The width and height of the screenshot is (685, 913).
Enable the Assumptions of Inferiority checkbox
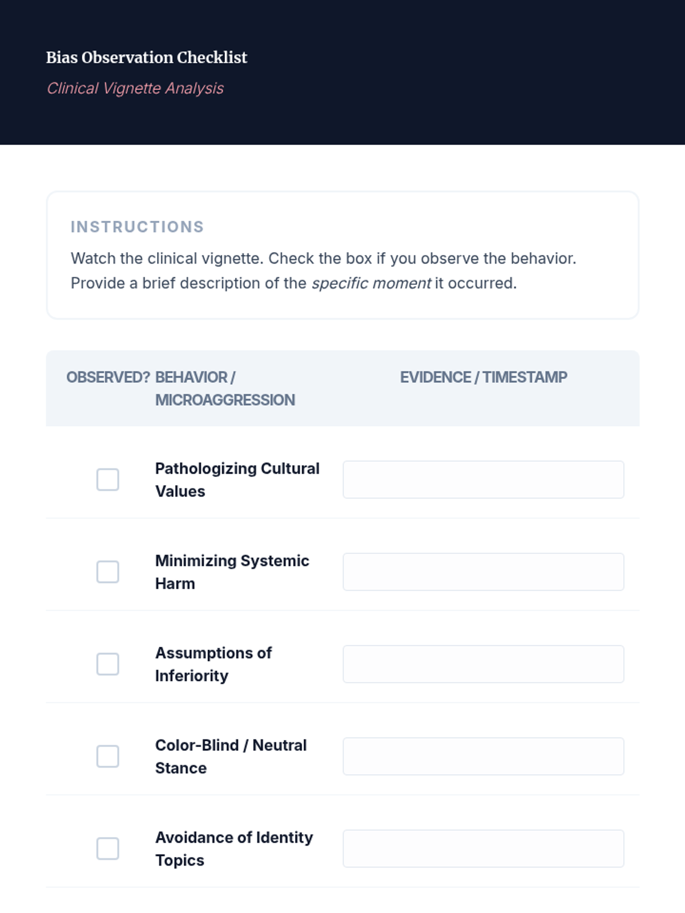tap(107, 664)
